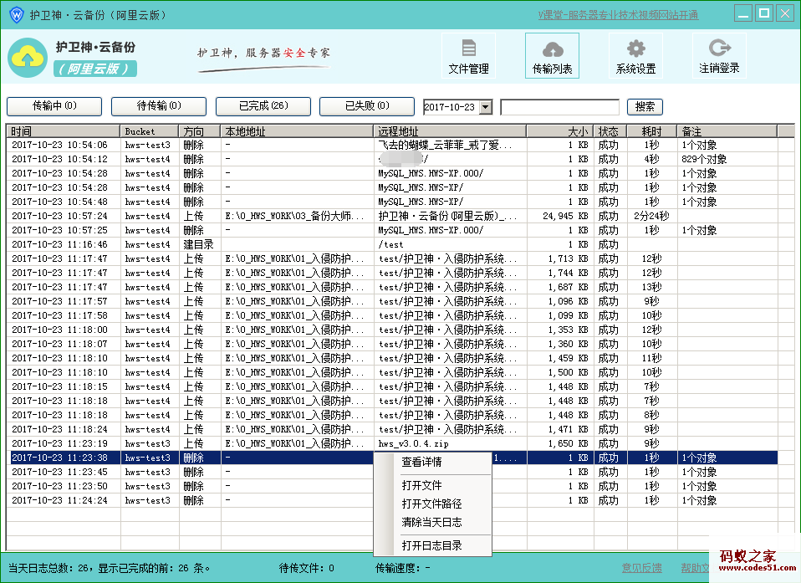Switch to 待传输 (0) pending list
The height and width of the screenshot is (583, 801).
[159, 106]
